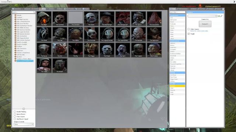Spawn The Nemesis NPC
Viewport: 236px width, 132px height.
(x=139, y=34)
